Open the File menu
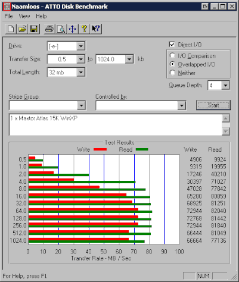 pos(8,16)
